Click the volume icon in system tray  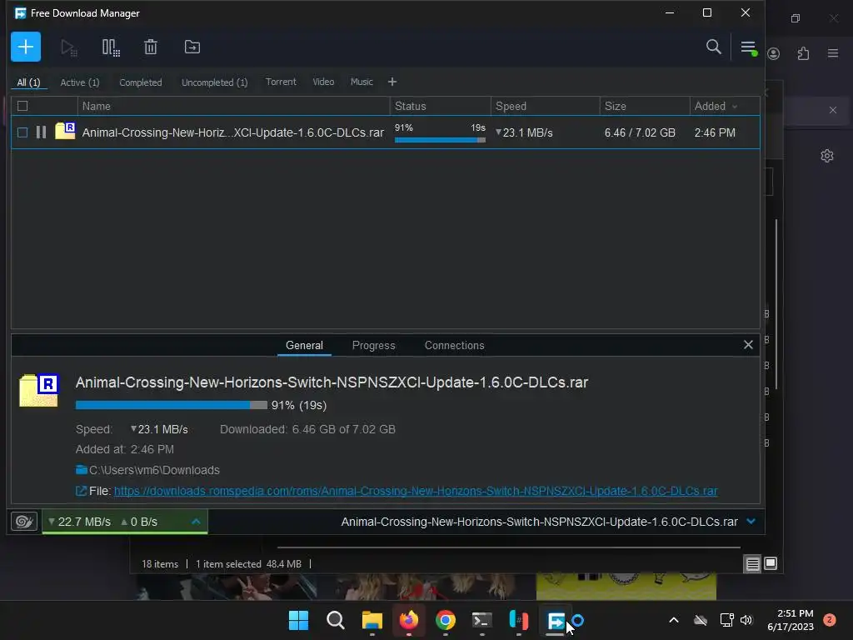(746, 620)
